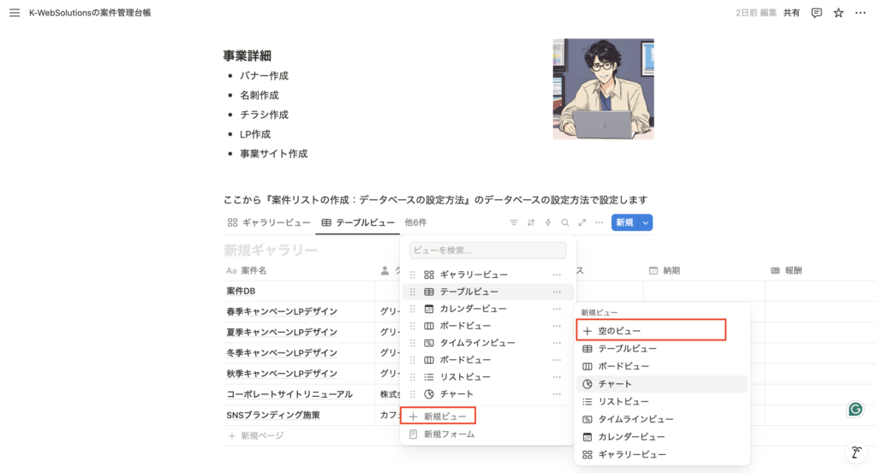Click the 新規ビュー menu entry
This screenshot has width=877, height=473.
pos(442,417)
